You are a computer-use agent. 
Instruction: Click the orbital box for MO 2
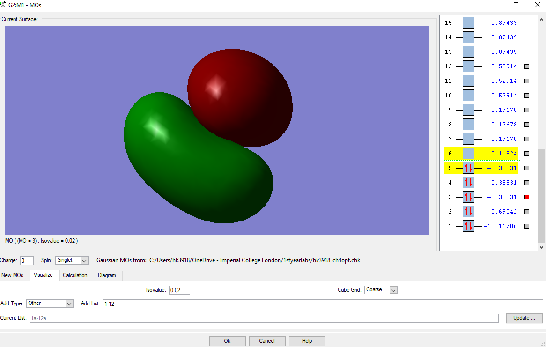coord(468,212)
